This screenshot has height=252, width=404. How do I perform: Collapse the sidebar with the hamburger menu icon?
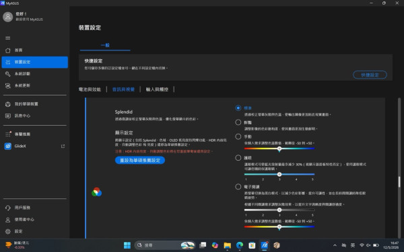pyautogui.click(x=7, y=38)
